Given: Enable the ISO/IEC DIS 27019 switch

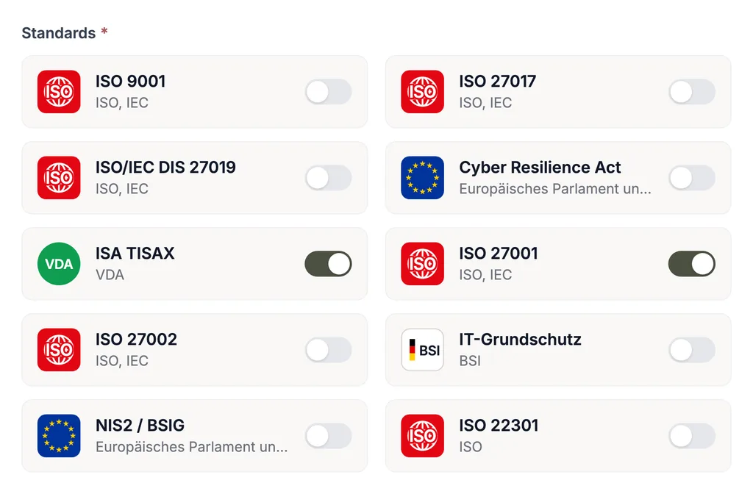Looking at the screenshot, I should click(329, 178).
